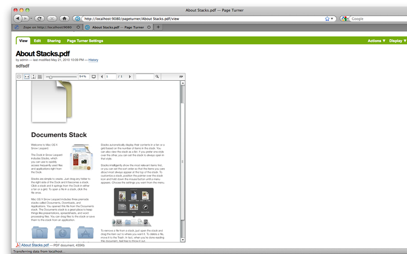Open the History link
The height and width of the screenshot is (254, 407).
tap(93, 60)
